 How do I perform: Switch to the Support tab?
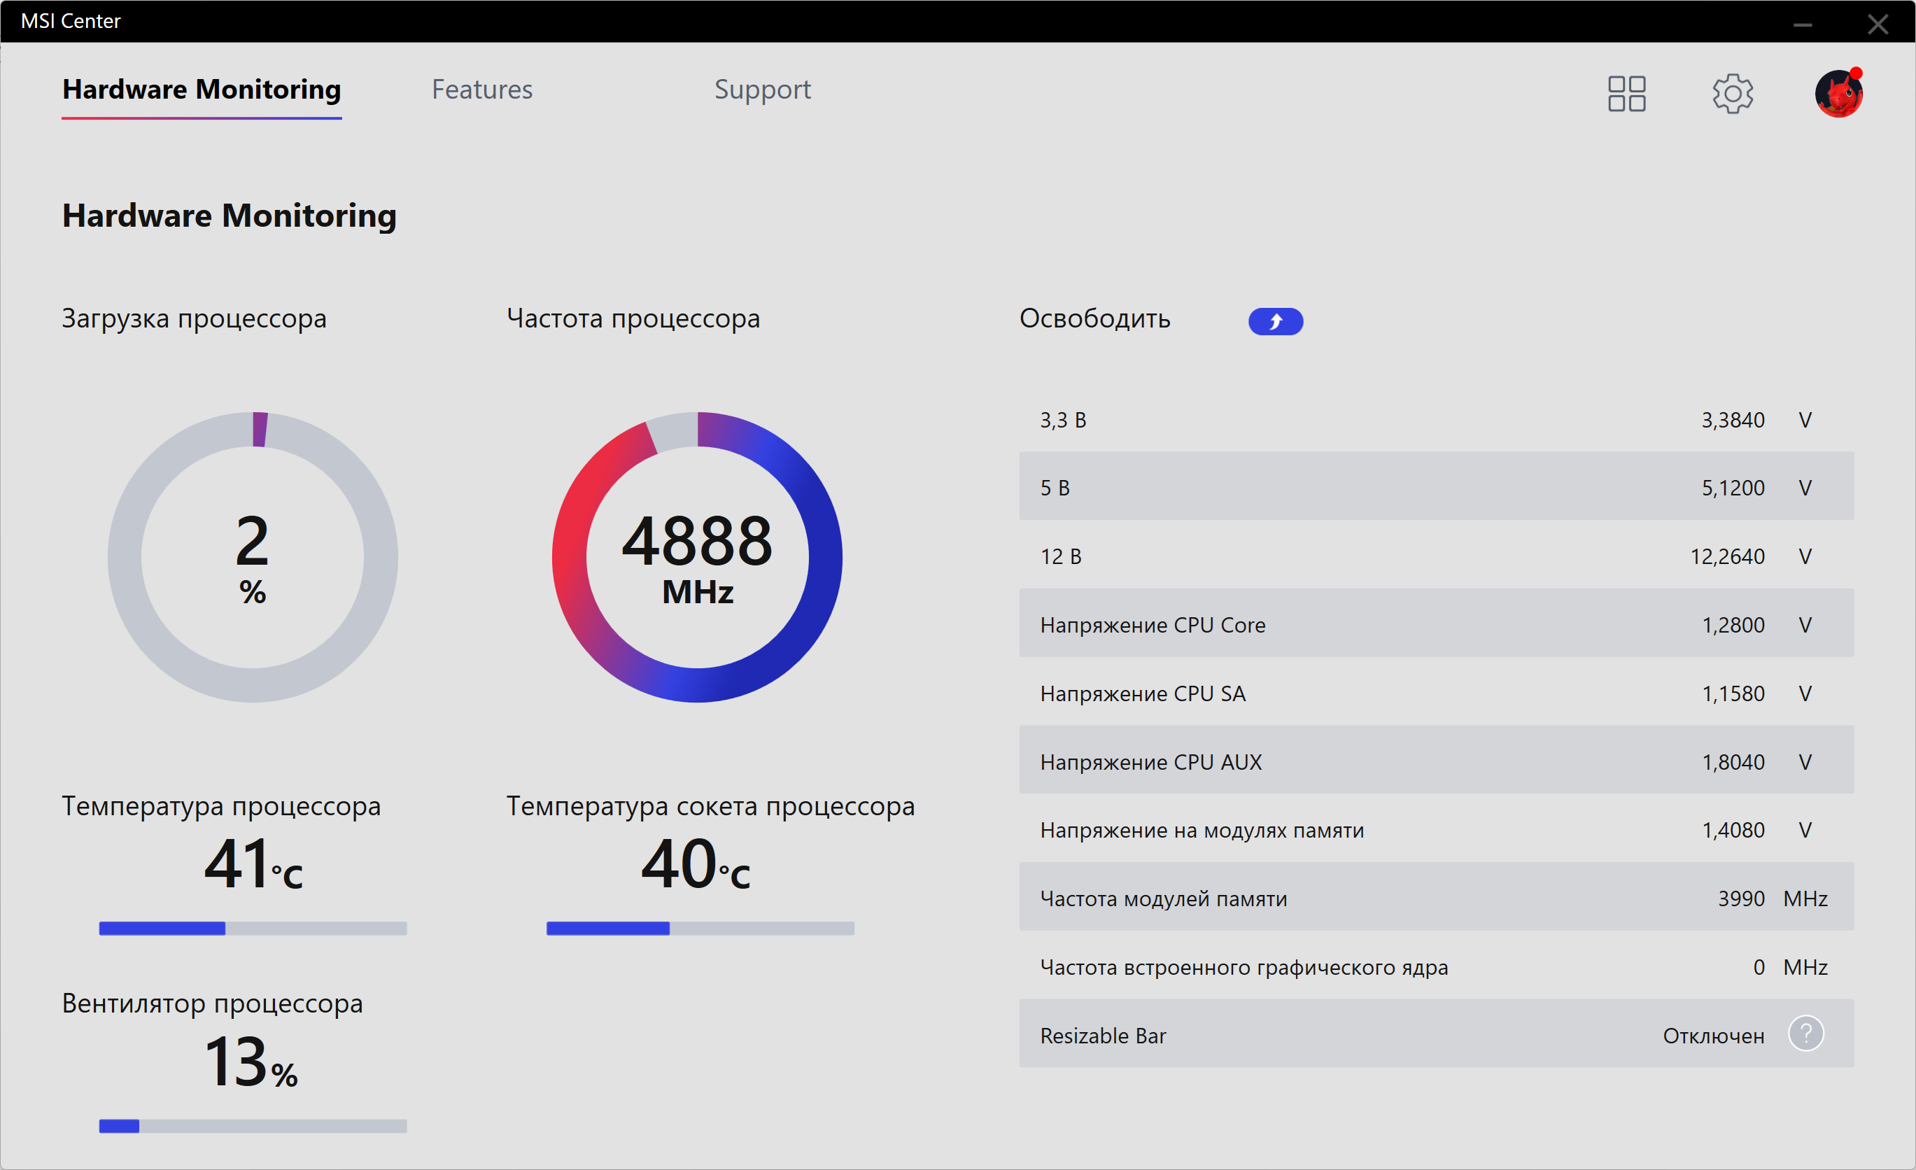tap(762, 90)
